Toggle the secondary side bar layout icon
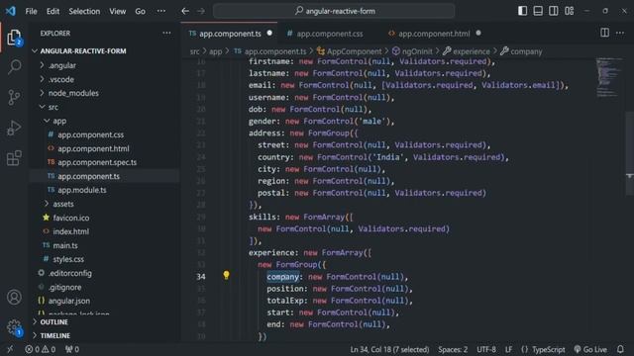 pos(554,11)
